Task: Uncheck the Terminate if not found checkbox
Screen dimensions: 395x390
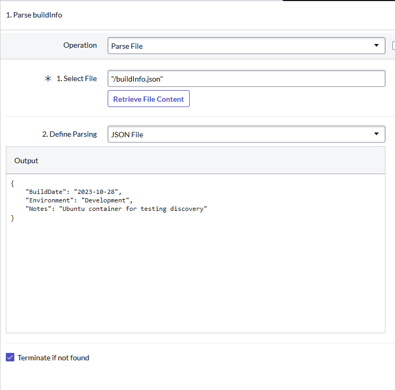Action: pyautogui.click(x=10, y=357)
